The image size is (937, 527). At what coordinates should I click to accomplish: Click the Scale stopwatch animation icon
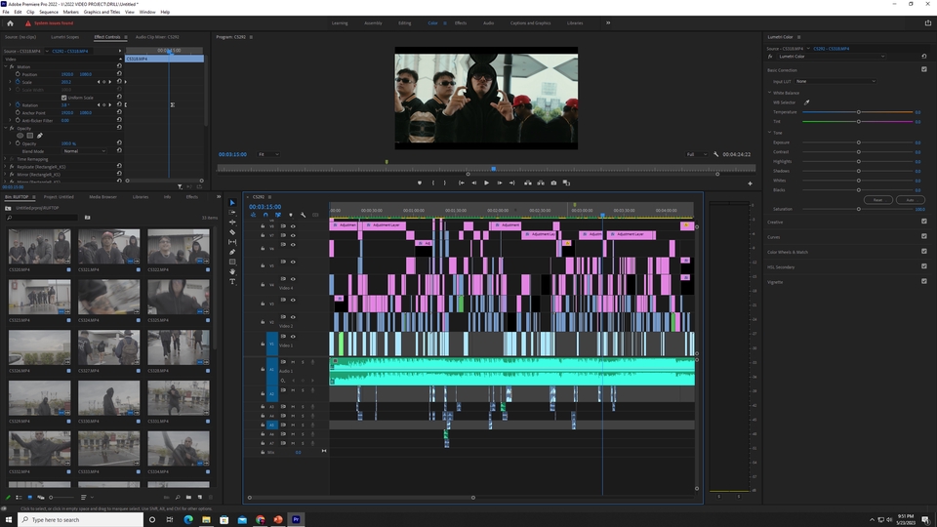point(17,82)
